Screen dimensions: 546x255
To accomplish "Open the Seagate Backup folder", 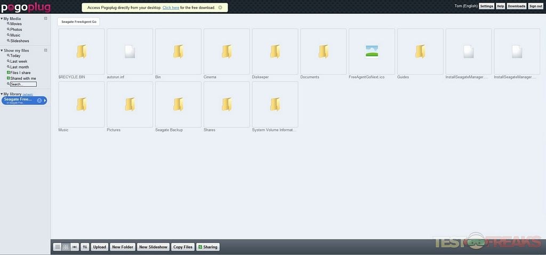I will coord(178,104).
